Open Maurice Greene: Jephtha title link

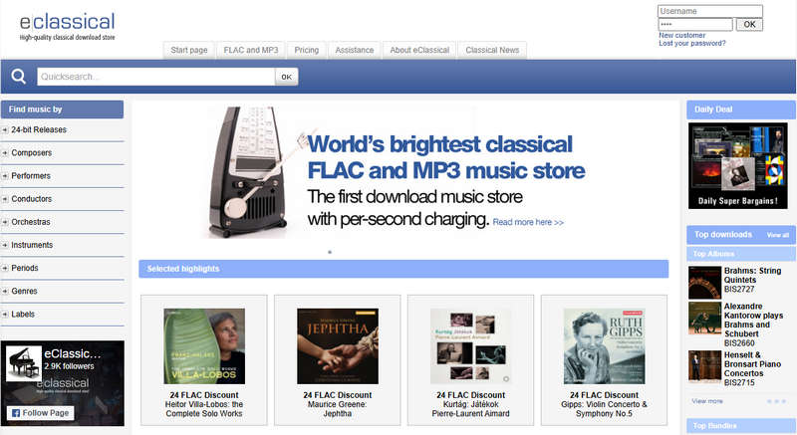pos(338,409)
